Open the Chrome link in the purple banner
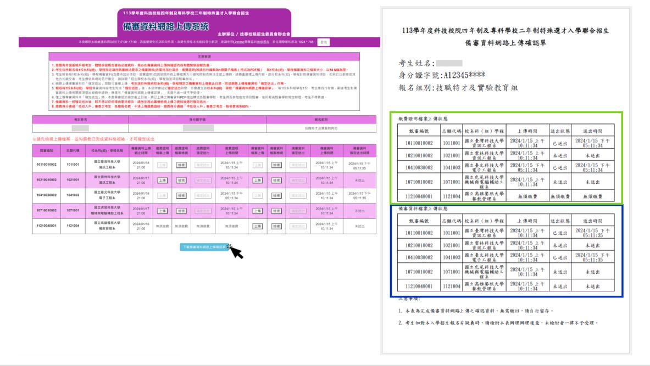The image size is (650, 366). pyautogui.click(x=238, y=42)
